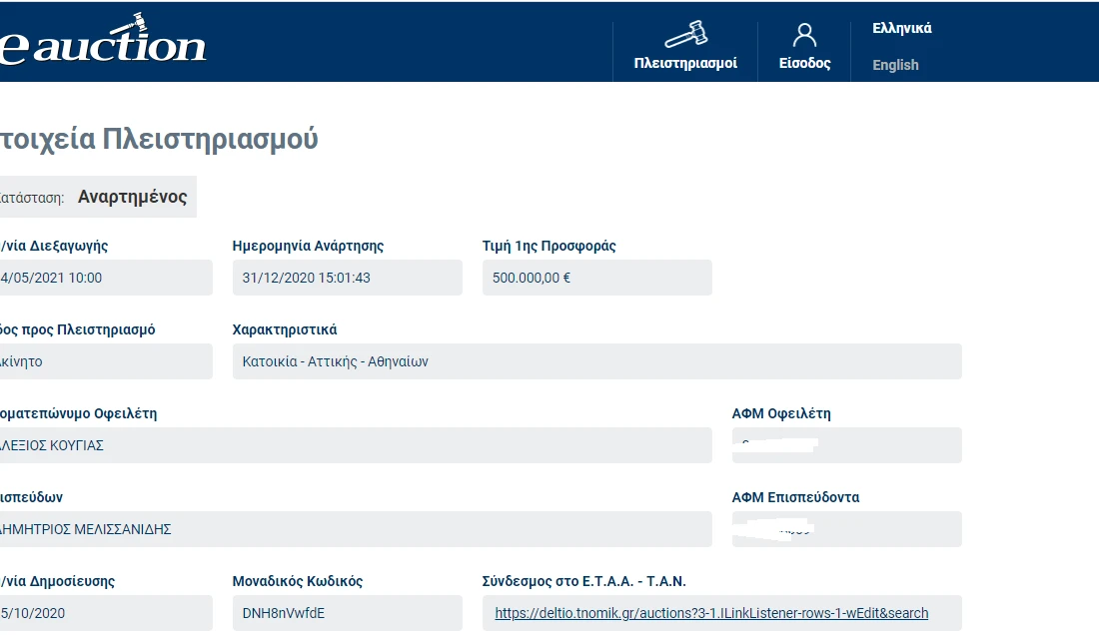Switch language to Ελληνικά
This screenshot has height=635, width=1099.
pos(901,28)
